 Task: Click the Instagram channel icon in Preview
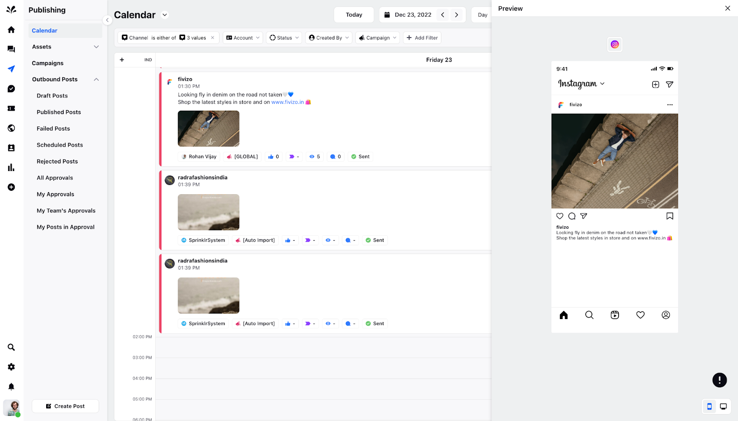[614, 44]
